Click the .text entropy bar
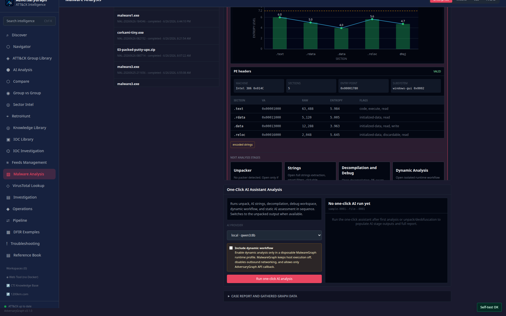506x316 pixels. 280,33
